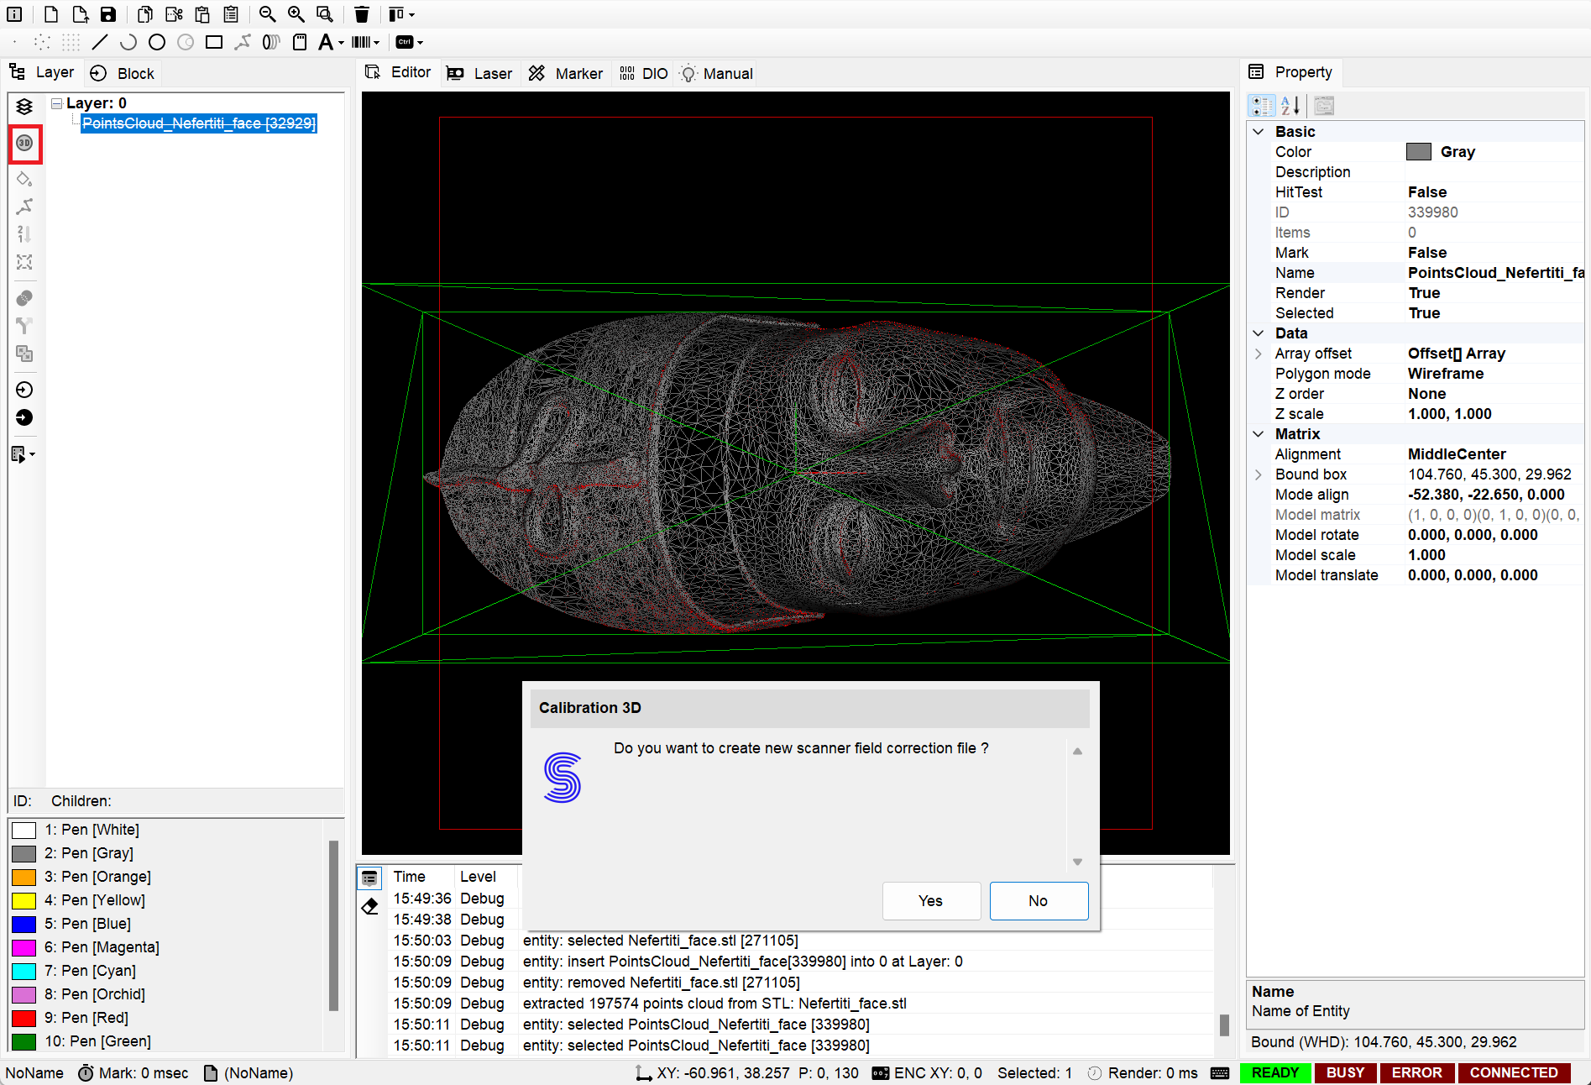Collapse the Matrix property section
Screen dimensions: 1591x1085
coord(1258,434)
